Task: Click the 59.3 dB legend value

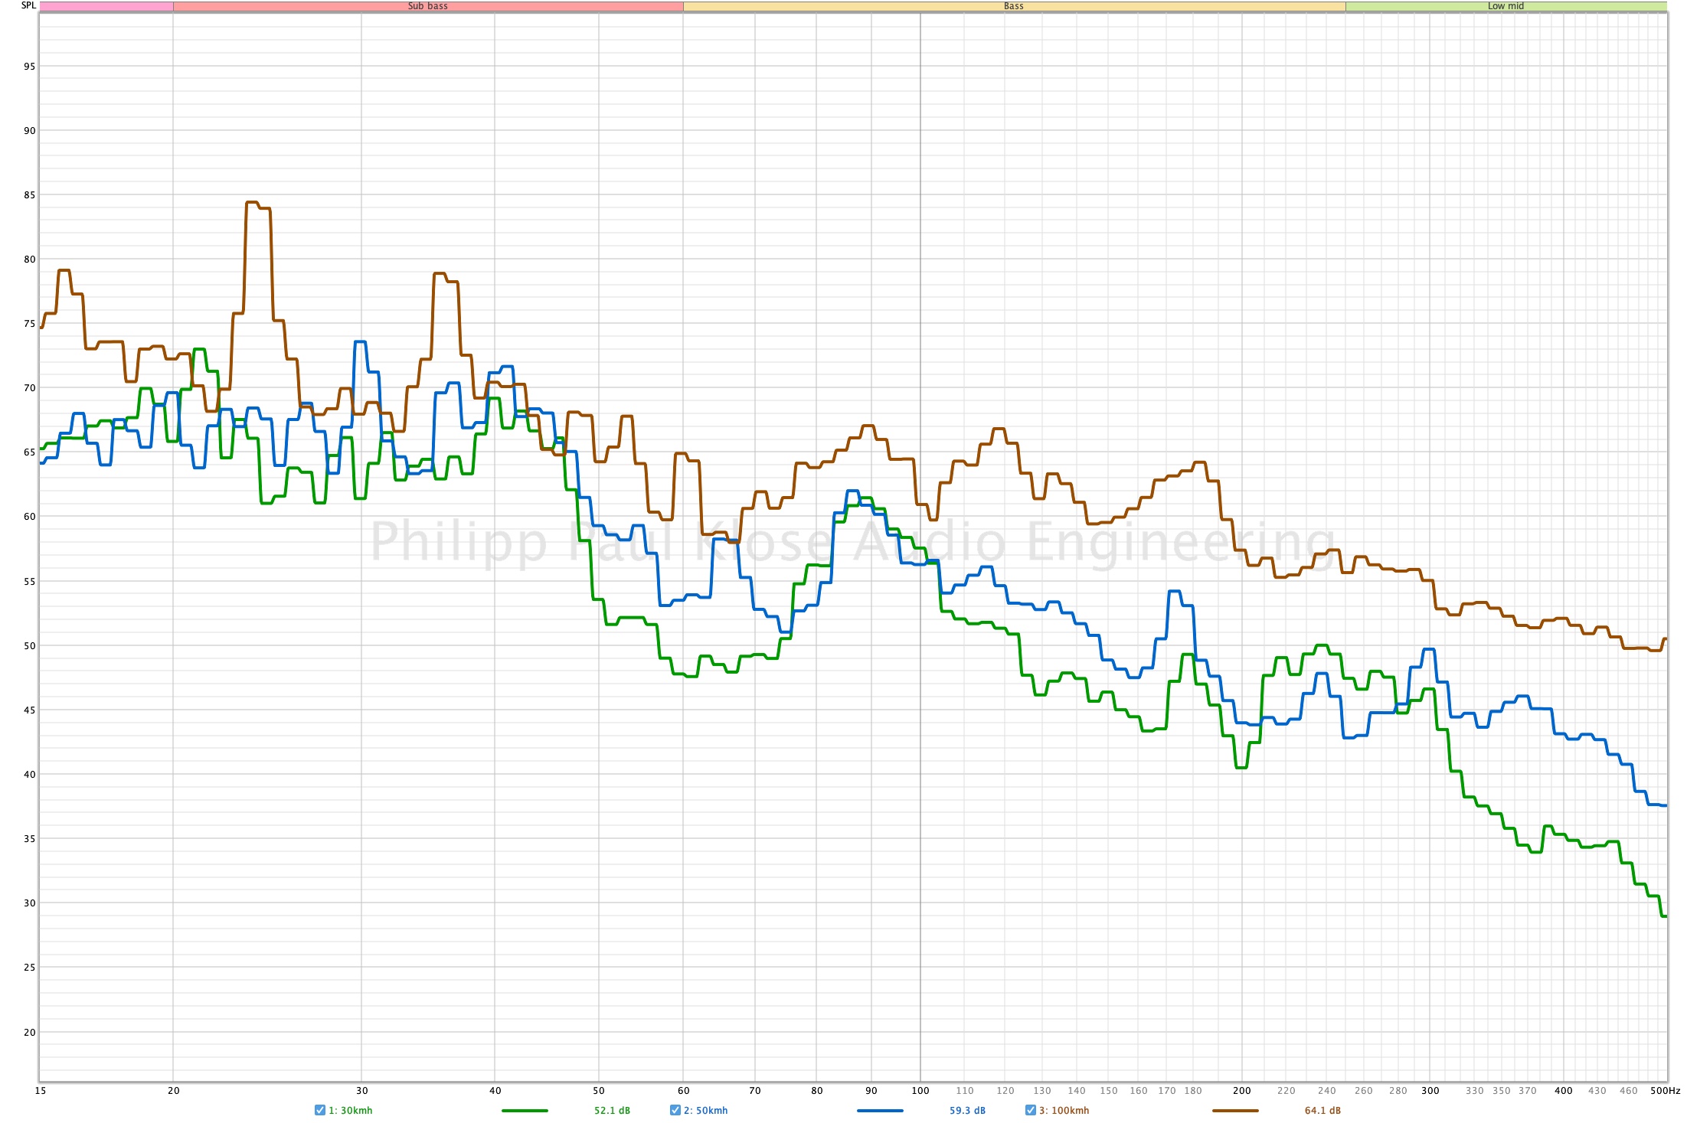Action: click(967, 1110)
